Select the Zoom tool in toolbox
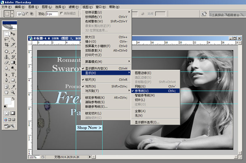This screenshot has height=163, width=246. 13,92
